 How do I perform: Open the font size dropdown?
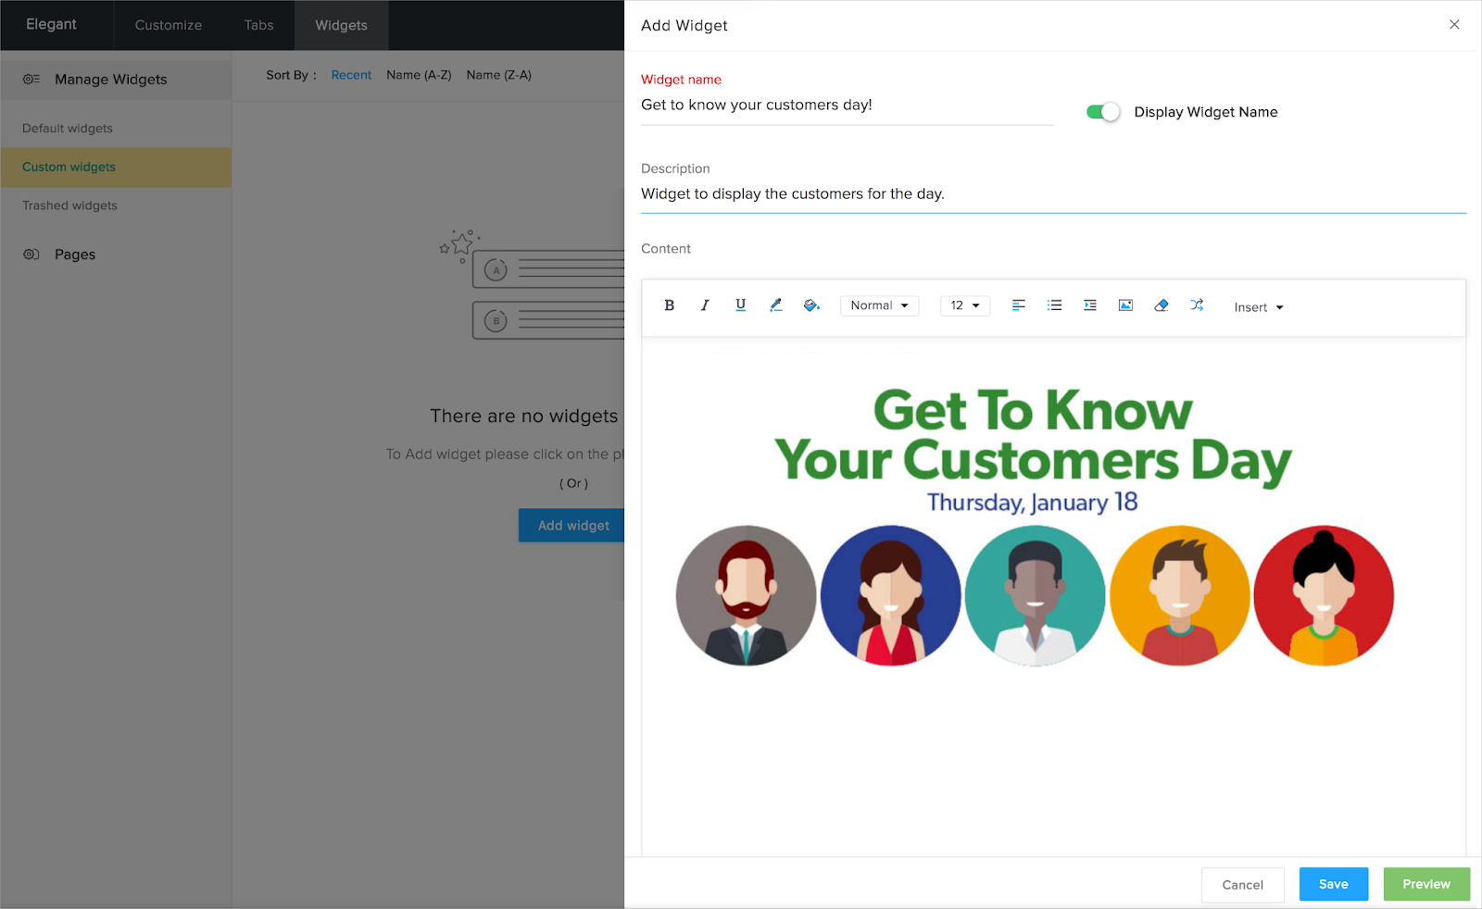[964, 305]
